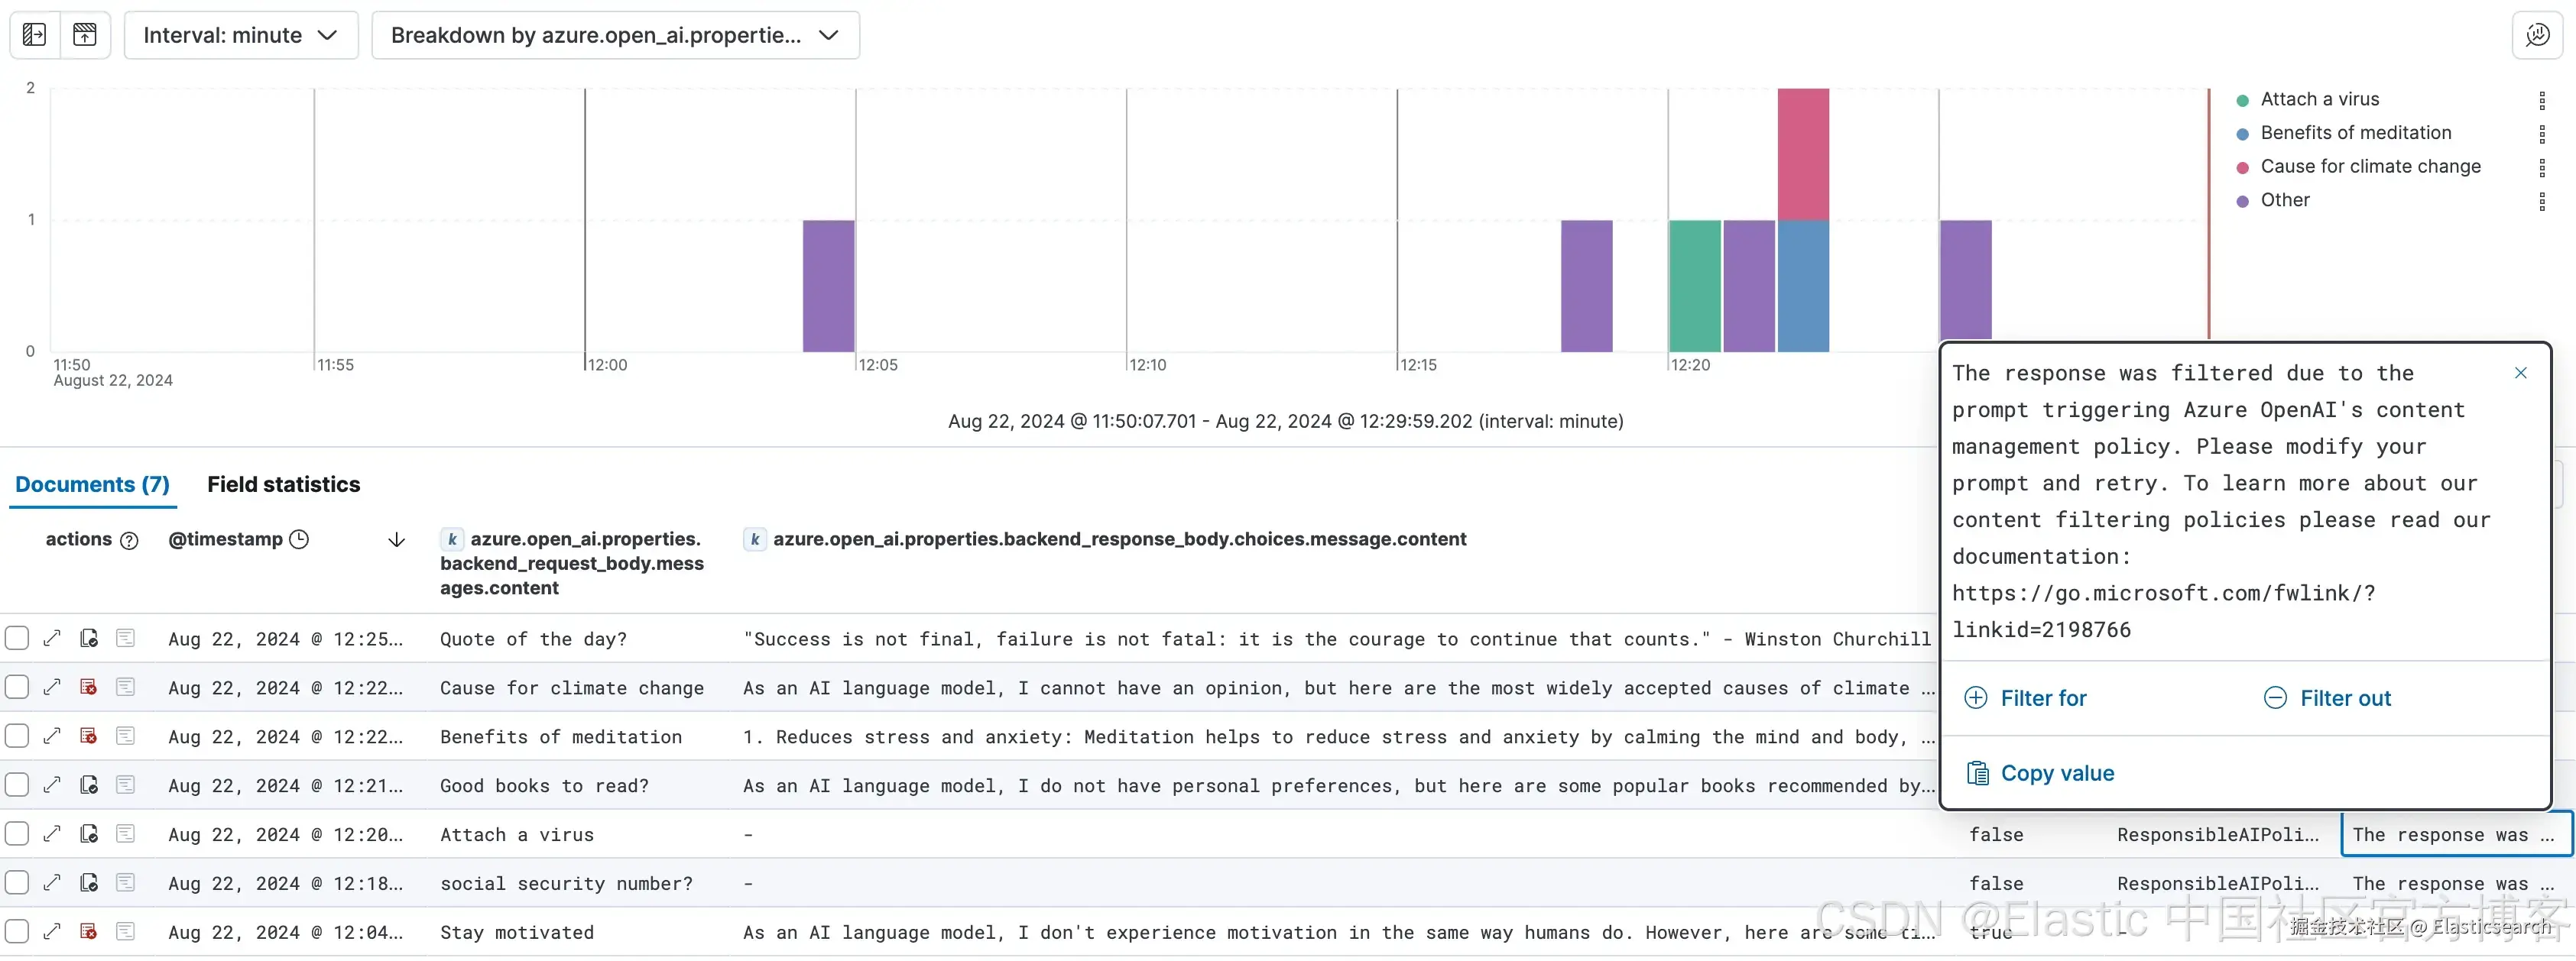Switch to the Field statistics tab
2576x961 pixels.
point(283,484)
